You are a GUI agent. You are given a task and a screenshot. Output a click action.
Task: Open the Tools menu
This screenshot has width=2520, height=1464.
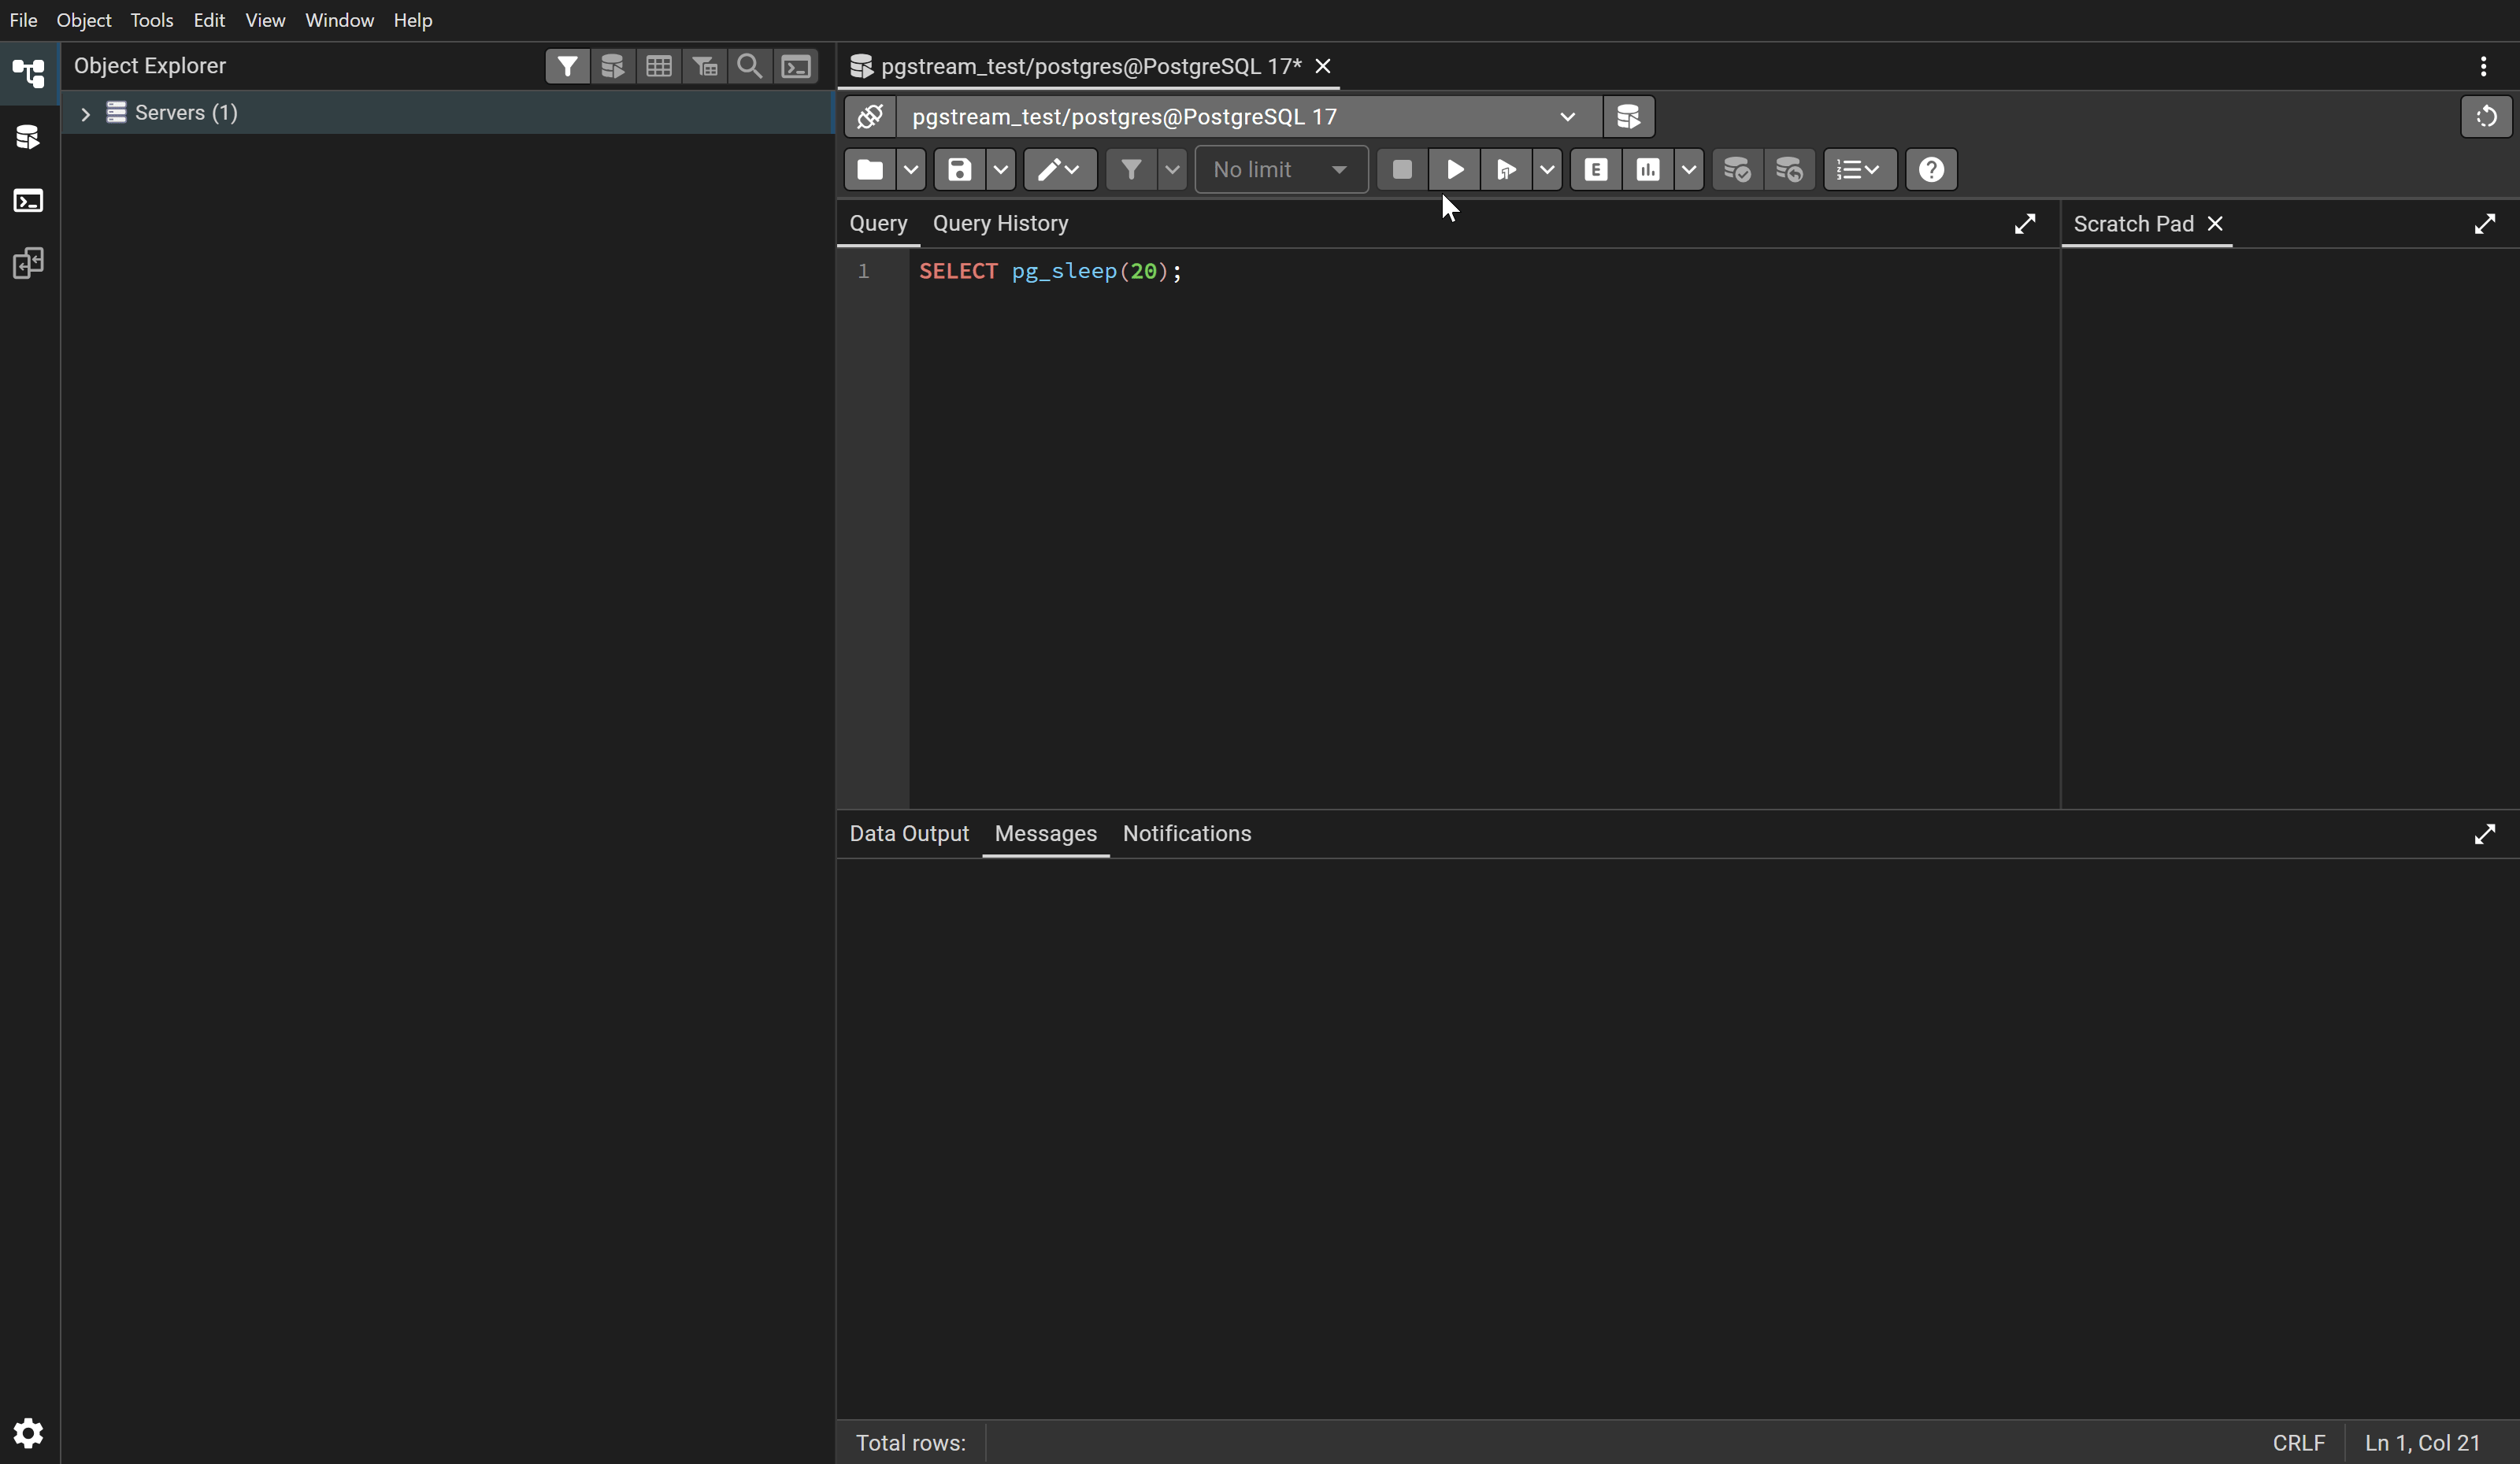coord(151,20)
